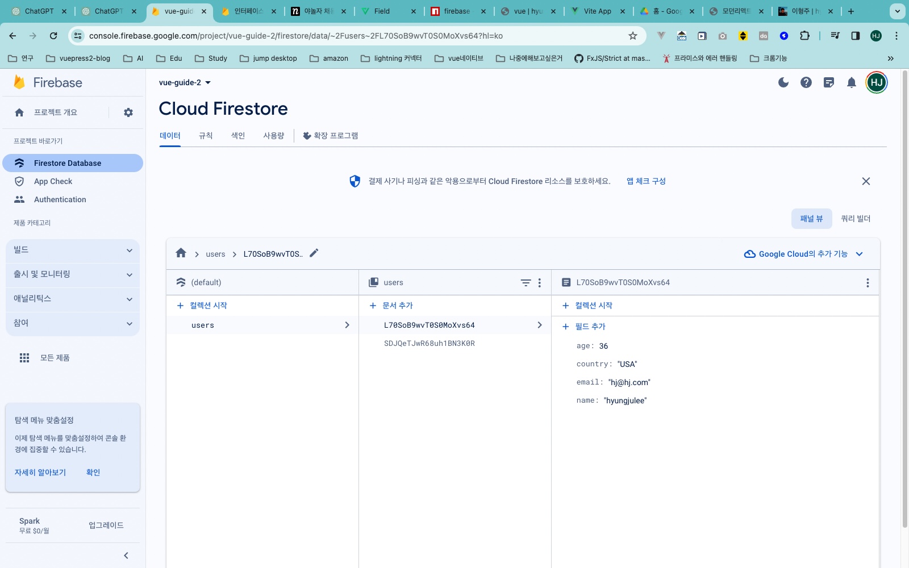Switch to 규칙 tab
Viewport: 909px width, 568px height.
[x=206, y=136]
